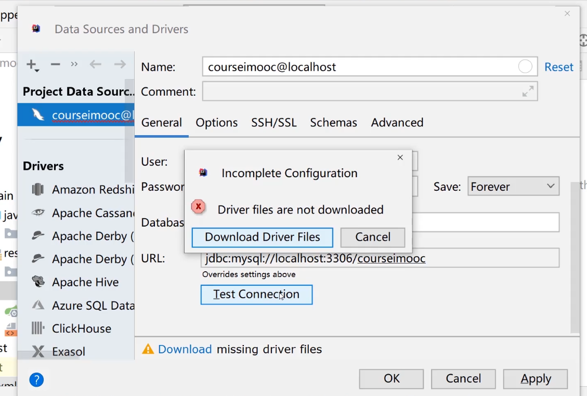Open the Advanced tab
Viewport: 587px width, 396px height.
click(397, 123)
